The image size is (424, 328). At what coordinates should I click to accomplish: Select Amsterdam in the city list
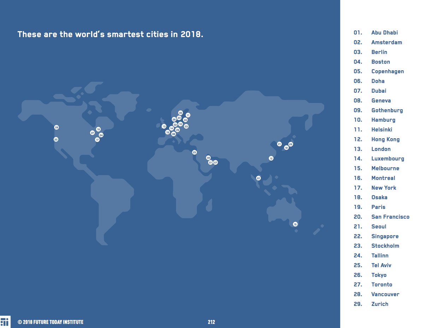point(387,42)
